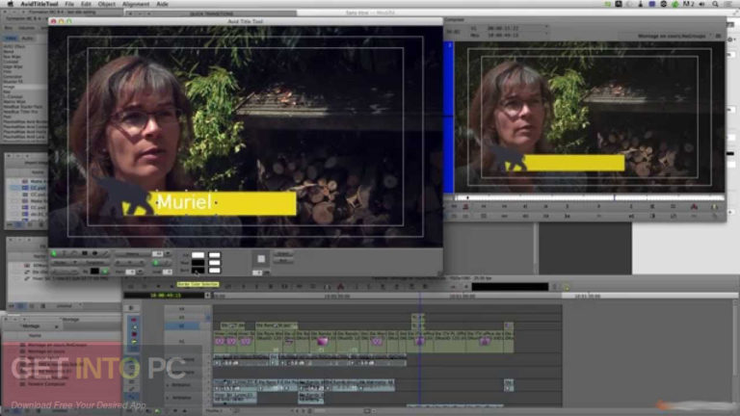Toggle the Crawl button in Title Tool
This screenshot has width=740, height=416.
coord(282,254)
